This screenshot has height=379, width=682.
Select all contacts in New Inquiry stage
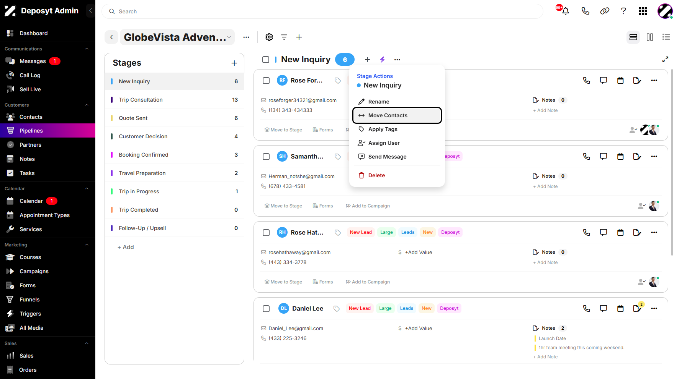pos(266,60)
